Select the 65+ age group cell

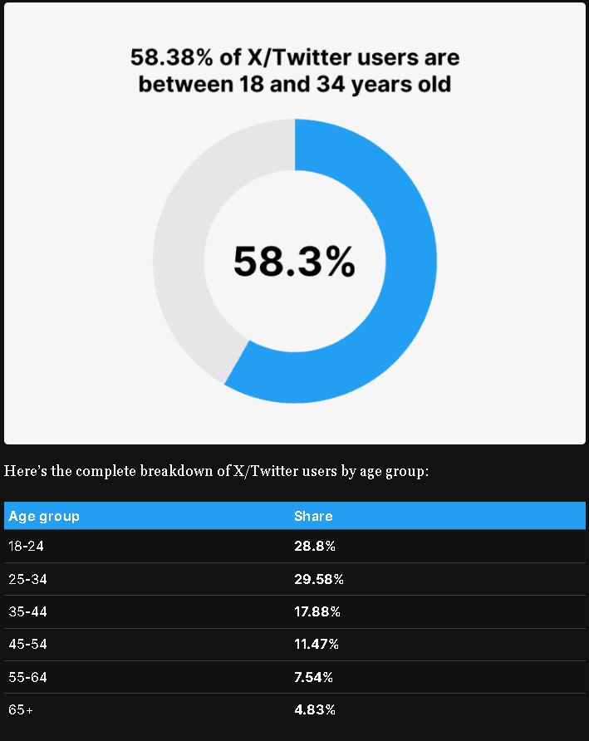point(21,709)
